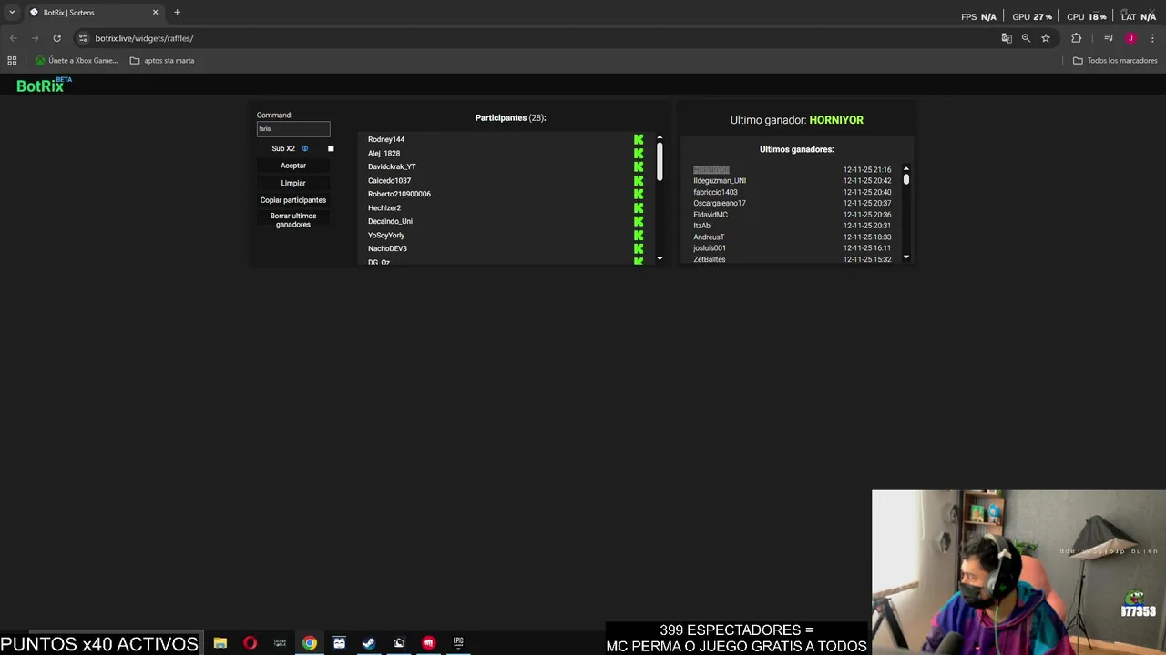Click the Kick icon beside Hechizer2
Viewport: 1166px width, 655px height.
639,207
